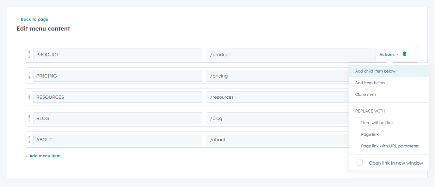Click the drag handle beside BLOG
The height and width of the screenshot is (187, 435).
click(x=29, y=118)
